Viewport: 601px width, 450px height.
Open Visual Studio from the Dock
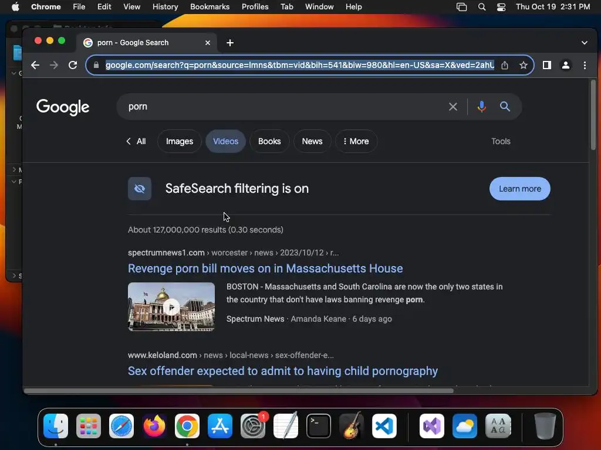tap(432, 426)
